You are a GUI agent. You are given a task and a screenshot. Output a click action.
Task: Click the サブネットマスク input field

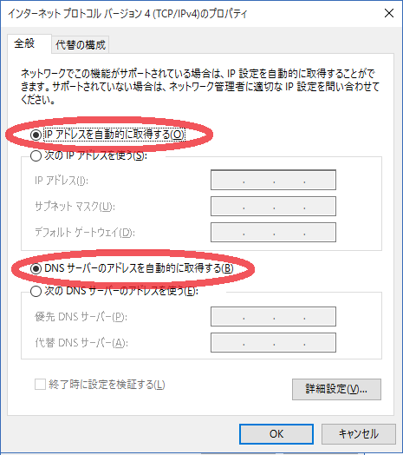click(x=273, y=207)
